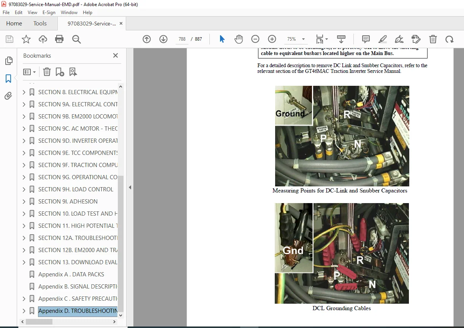Close the 97083029-Service document tab
The image size is (464, 328).
tap(121, 23)
